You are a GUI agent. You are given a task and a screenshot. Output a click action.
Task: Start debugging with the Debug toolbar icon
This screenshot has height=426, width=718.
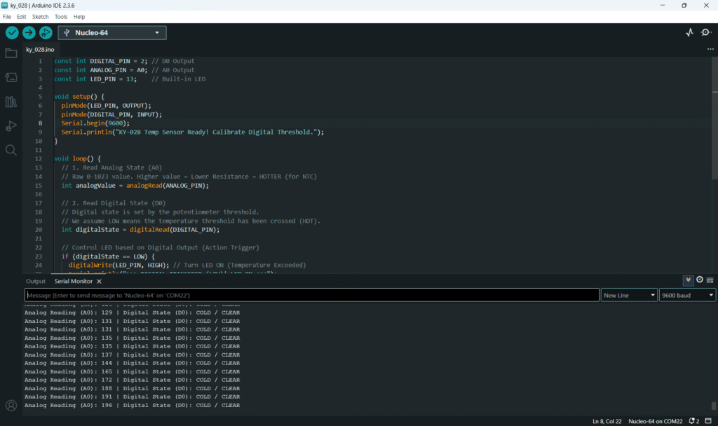click(x=46, y=32)
